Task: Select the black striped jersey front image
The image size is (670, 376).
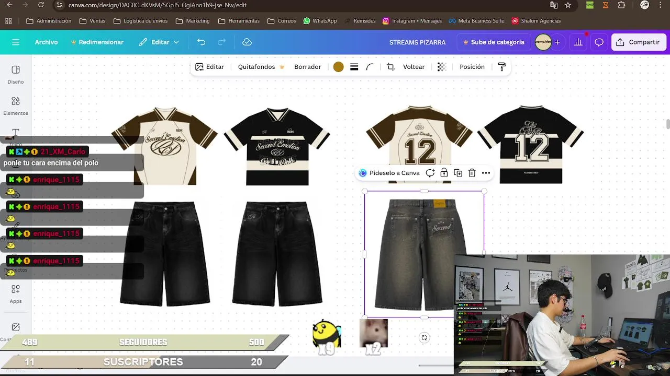Action: [277, 146]
